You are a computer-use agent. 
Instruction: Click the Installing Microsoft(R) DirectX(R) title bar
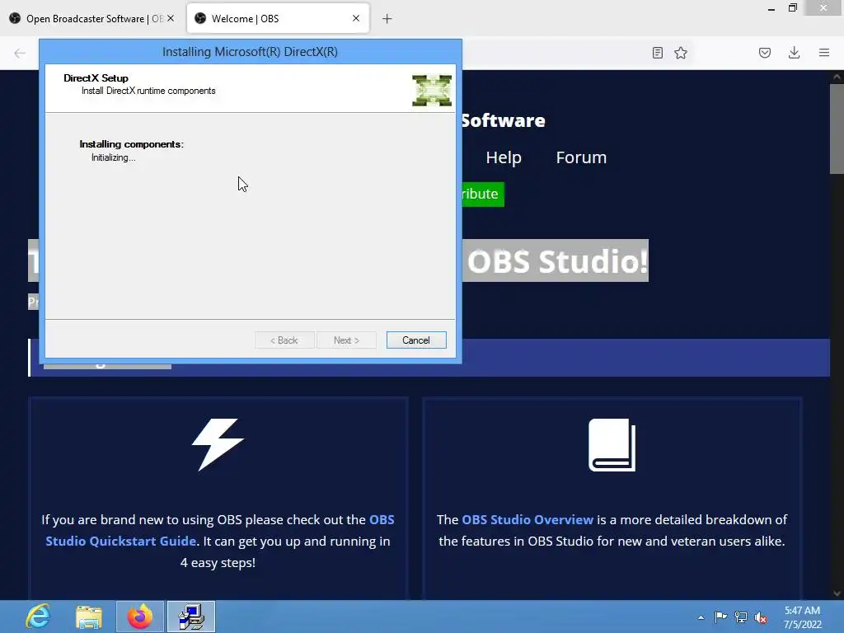pos(251,52)
